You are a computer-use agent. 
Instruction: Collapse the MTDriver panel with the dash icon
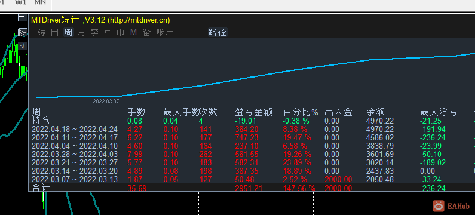click(x=23, y=17)
